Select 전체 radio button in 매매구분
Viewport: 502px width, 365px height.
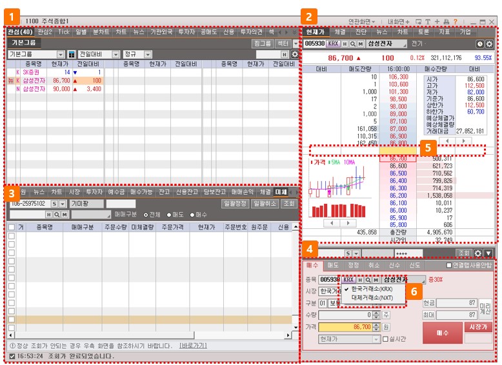point(146,215)
